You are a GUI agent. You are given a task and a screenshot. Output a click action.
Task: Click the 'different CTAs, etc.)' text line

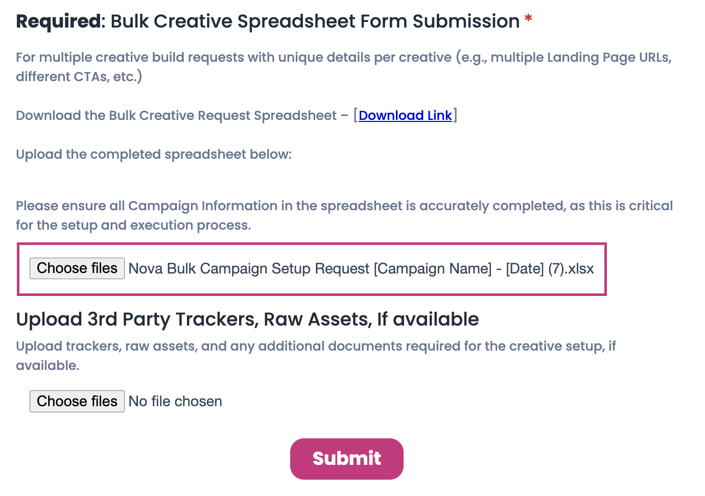79,77
